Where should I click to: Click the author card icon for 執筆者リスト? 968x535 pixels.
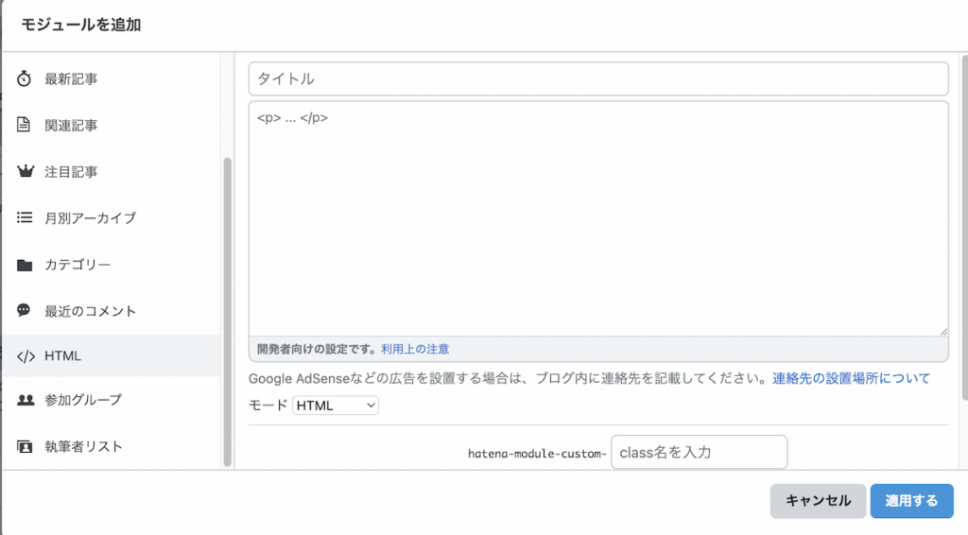tap(25, 446)
